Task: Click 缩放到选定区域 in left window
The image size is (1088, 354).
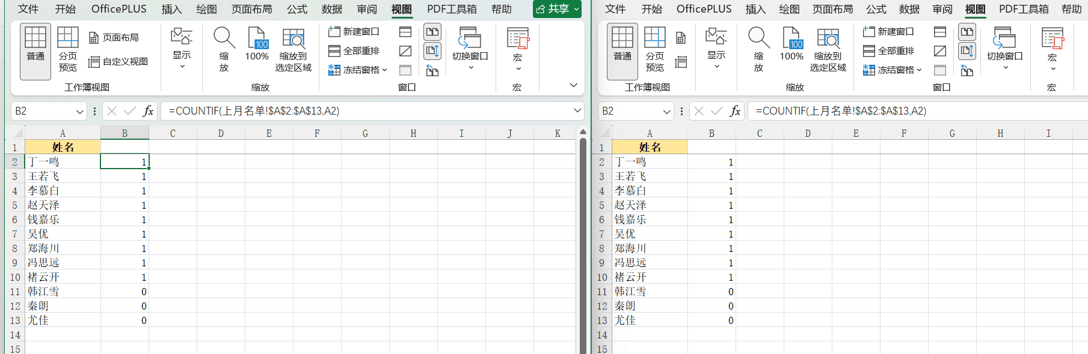Action: (x=294, y=50)
